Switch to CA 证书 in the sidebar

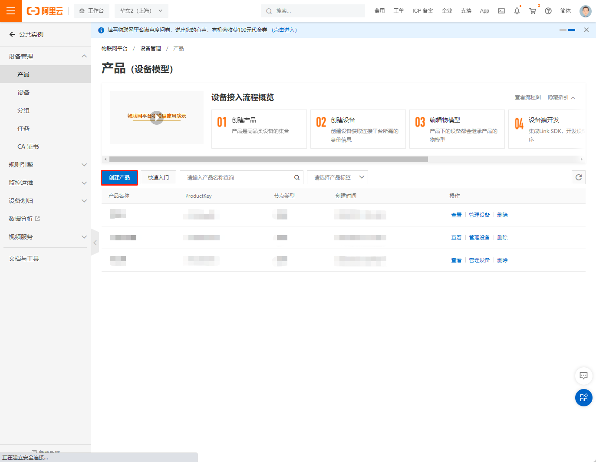coord(27,146)
